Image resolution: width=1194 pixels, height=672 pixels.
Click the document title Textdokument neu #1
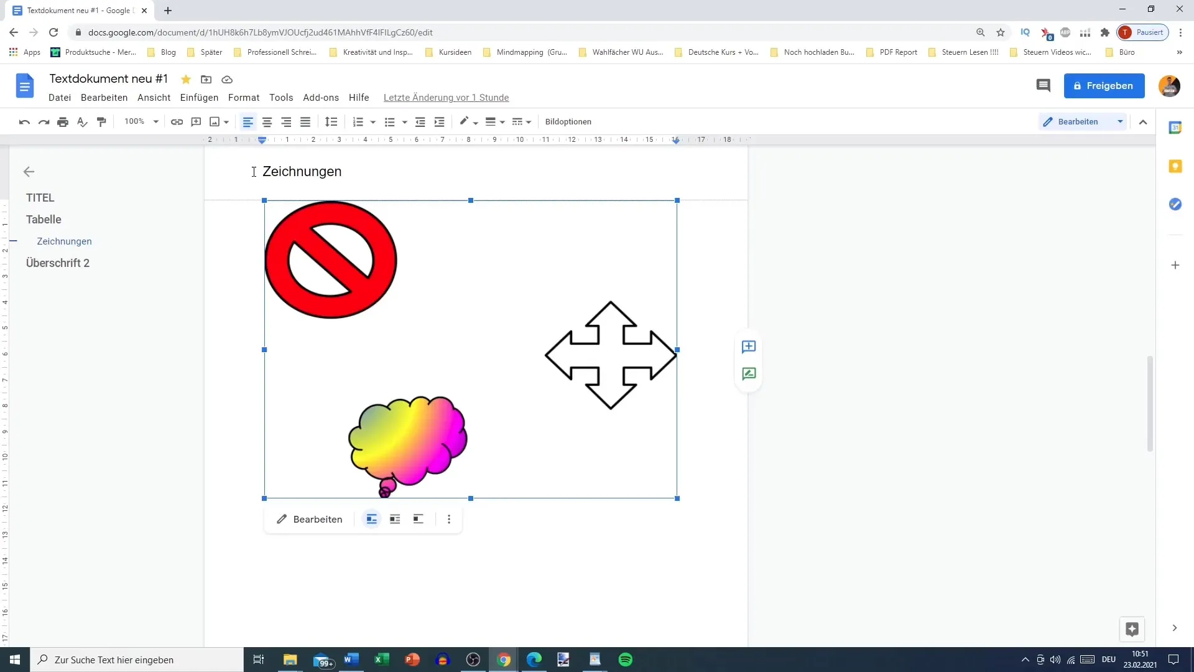pos(109,79)
